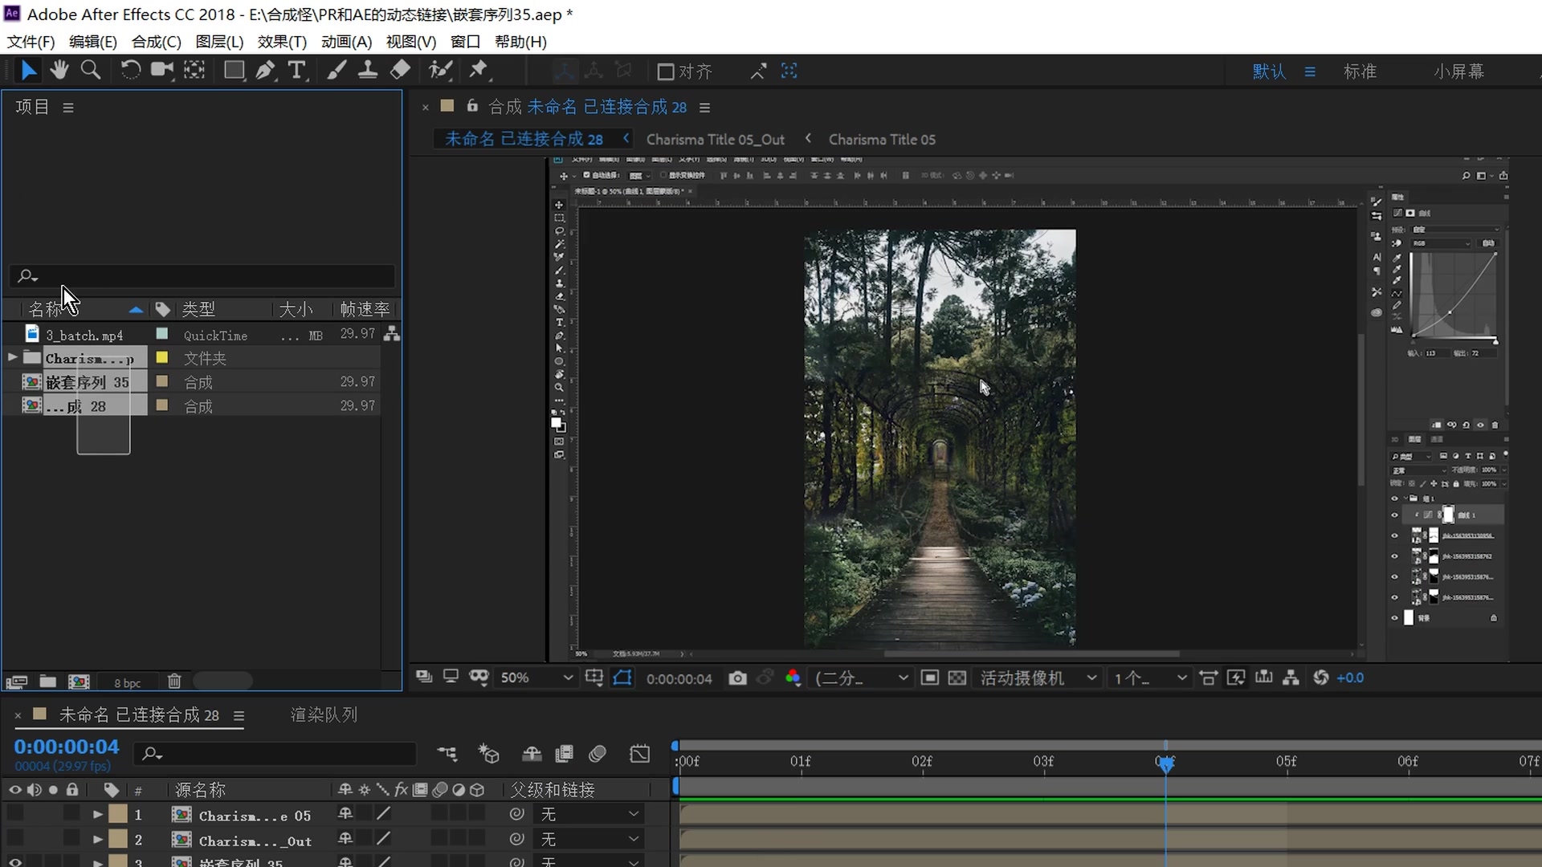Pick the Hand tool
1542x867 pixels.
[59, 71]
